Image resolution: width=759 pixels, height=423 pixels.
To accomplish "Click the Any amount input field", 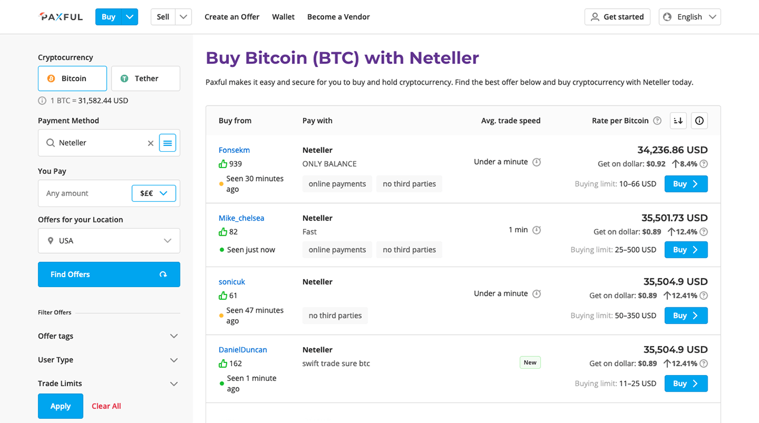I will click(85, 193).
